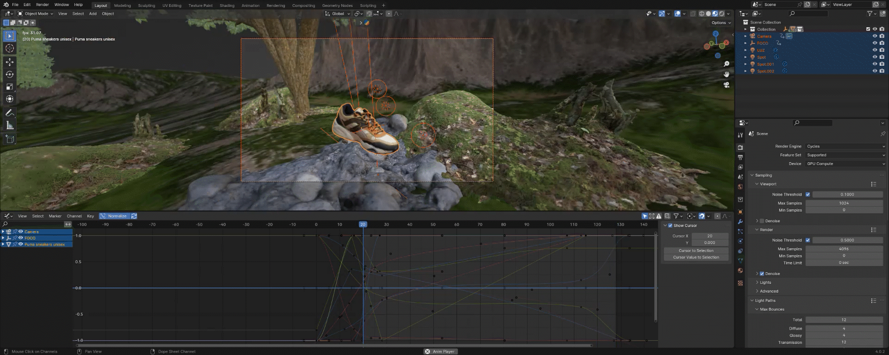Adjust Viewport Noise Threshold value 0.1000

pos(847,195)
